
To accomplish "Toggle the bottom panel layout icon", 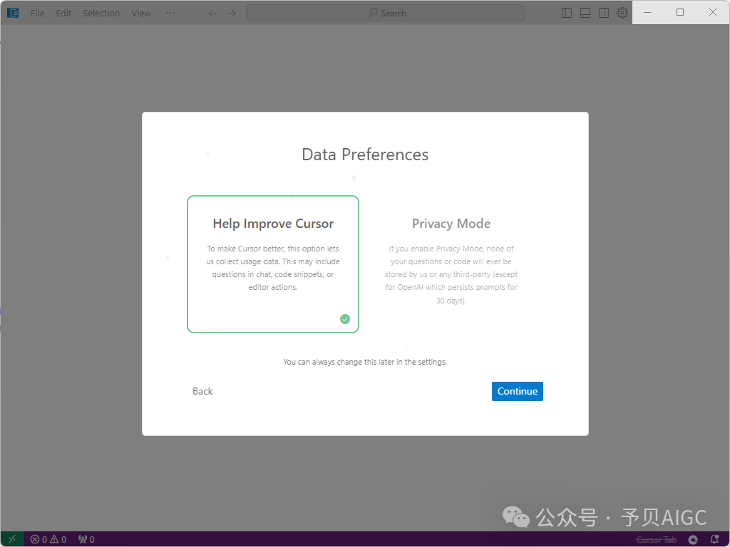I will (585, 13).
